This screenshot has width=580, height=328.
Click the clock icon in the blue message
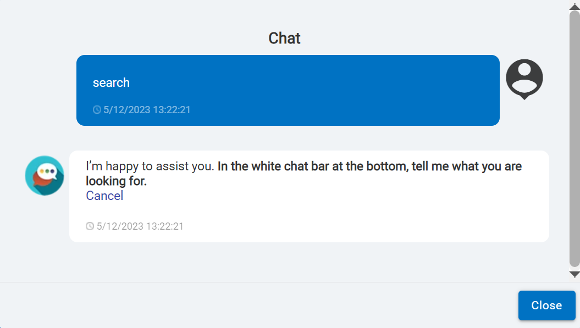97,110
